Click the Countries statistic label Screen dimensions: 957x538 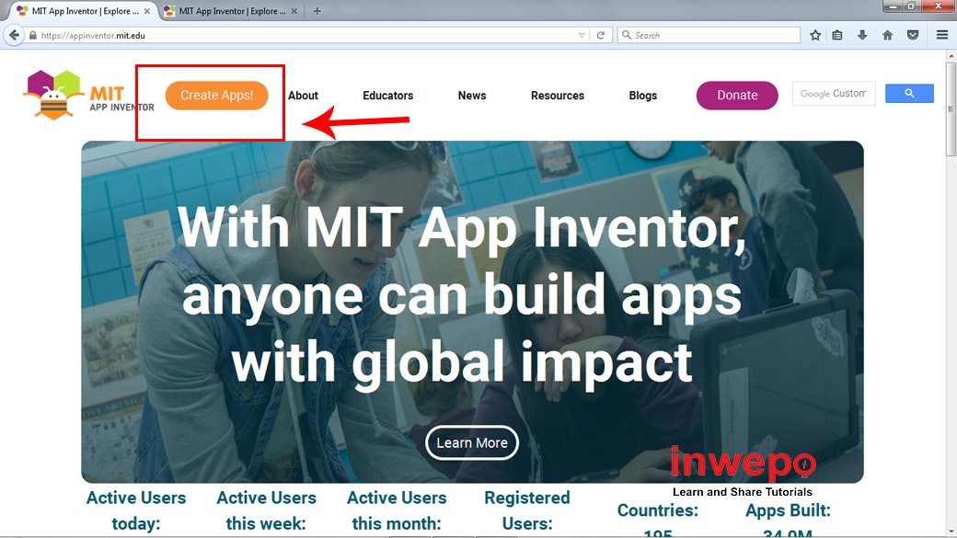point(657,509)
